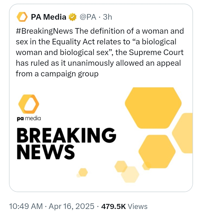The width and height of the screenshot is (202, 216).
Task: Open the @PA handle link
Action: coord(88,17)
